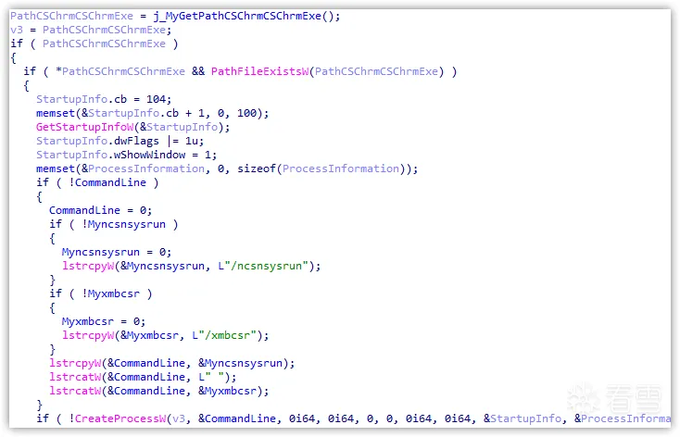Click lstrcatW appending &Myxmbcsr to CommandLine
The width and height of the screenshot is (680, 437).
[158, 391]
